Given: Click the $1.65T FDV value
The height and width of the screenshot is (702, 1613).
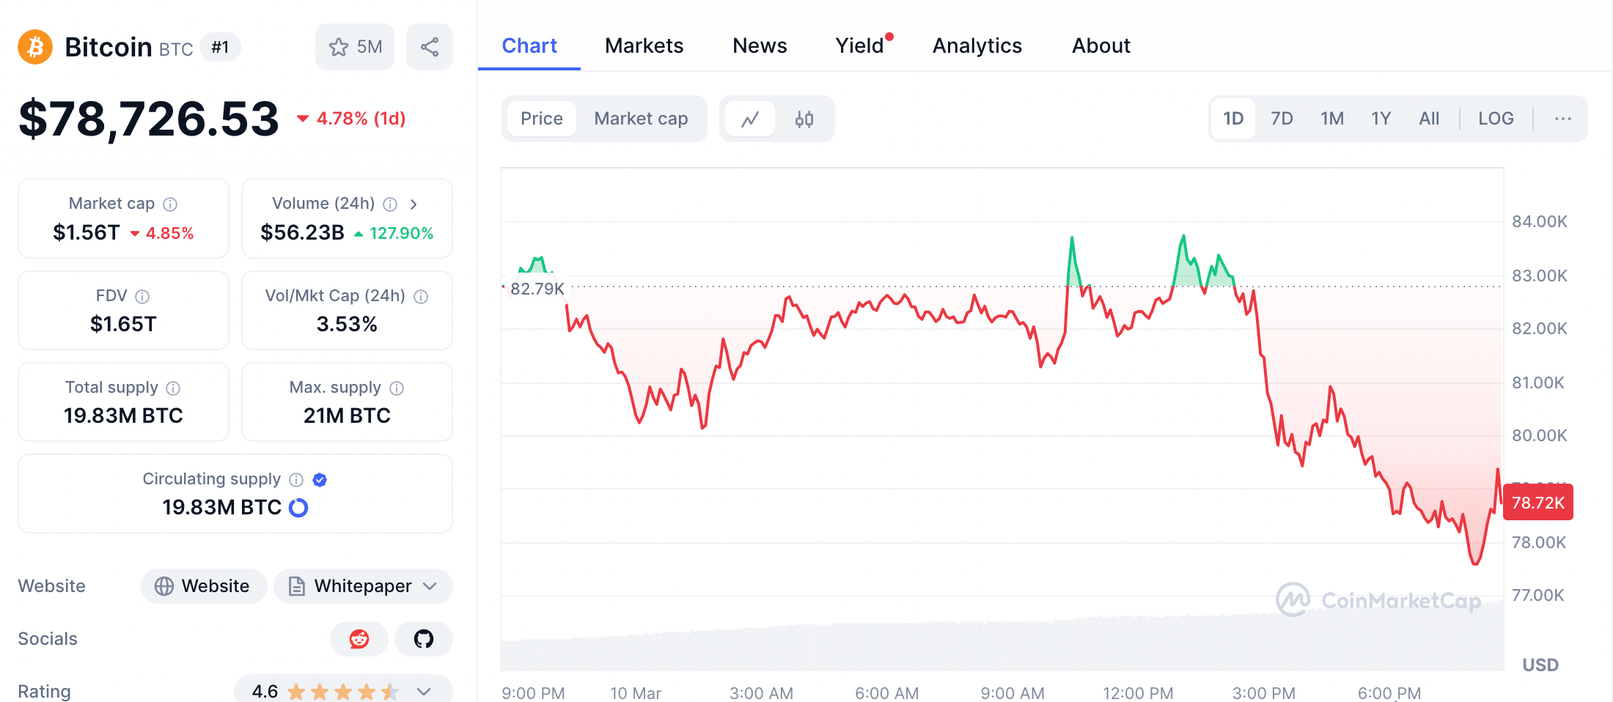Looking at the screenshot, I should 123,324.
